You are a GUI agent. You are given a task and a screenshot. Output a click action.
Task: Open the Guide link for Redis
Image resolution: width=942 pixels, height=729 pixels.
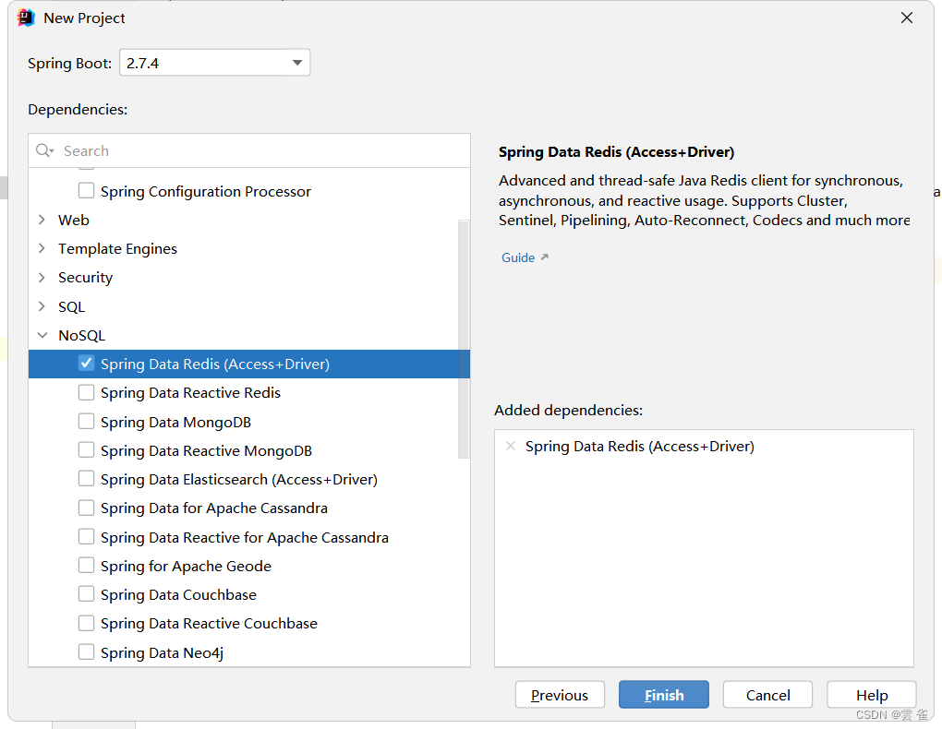click(x=518, y=257)
